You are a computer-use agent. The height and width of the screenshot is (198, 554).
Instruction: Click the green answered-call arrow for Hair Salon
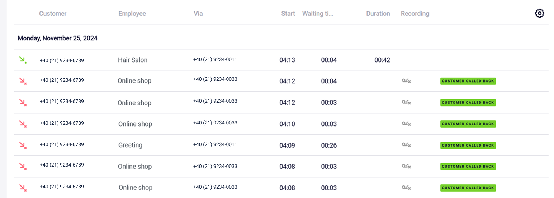coord(23,60)
